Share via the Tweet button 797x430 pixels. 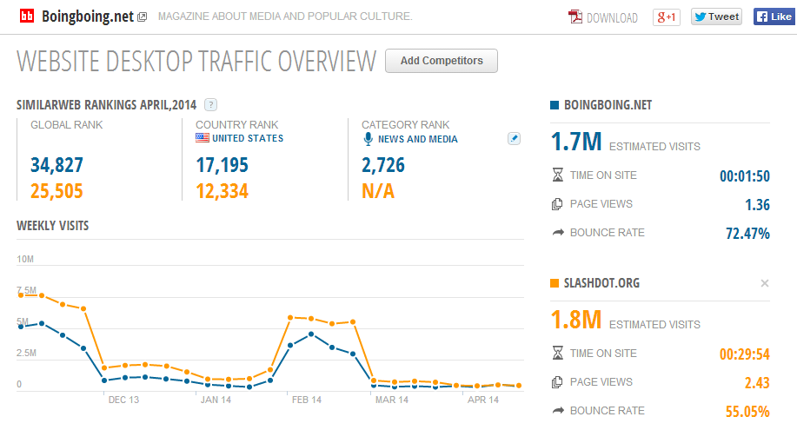(716, 17)
